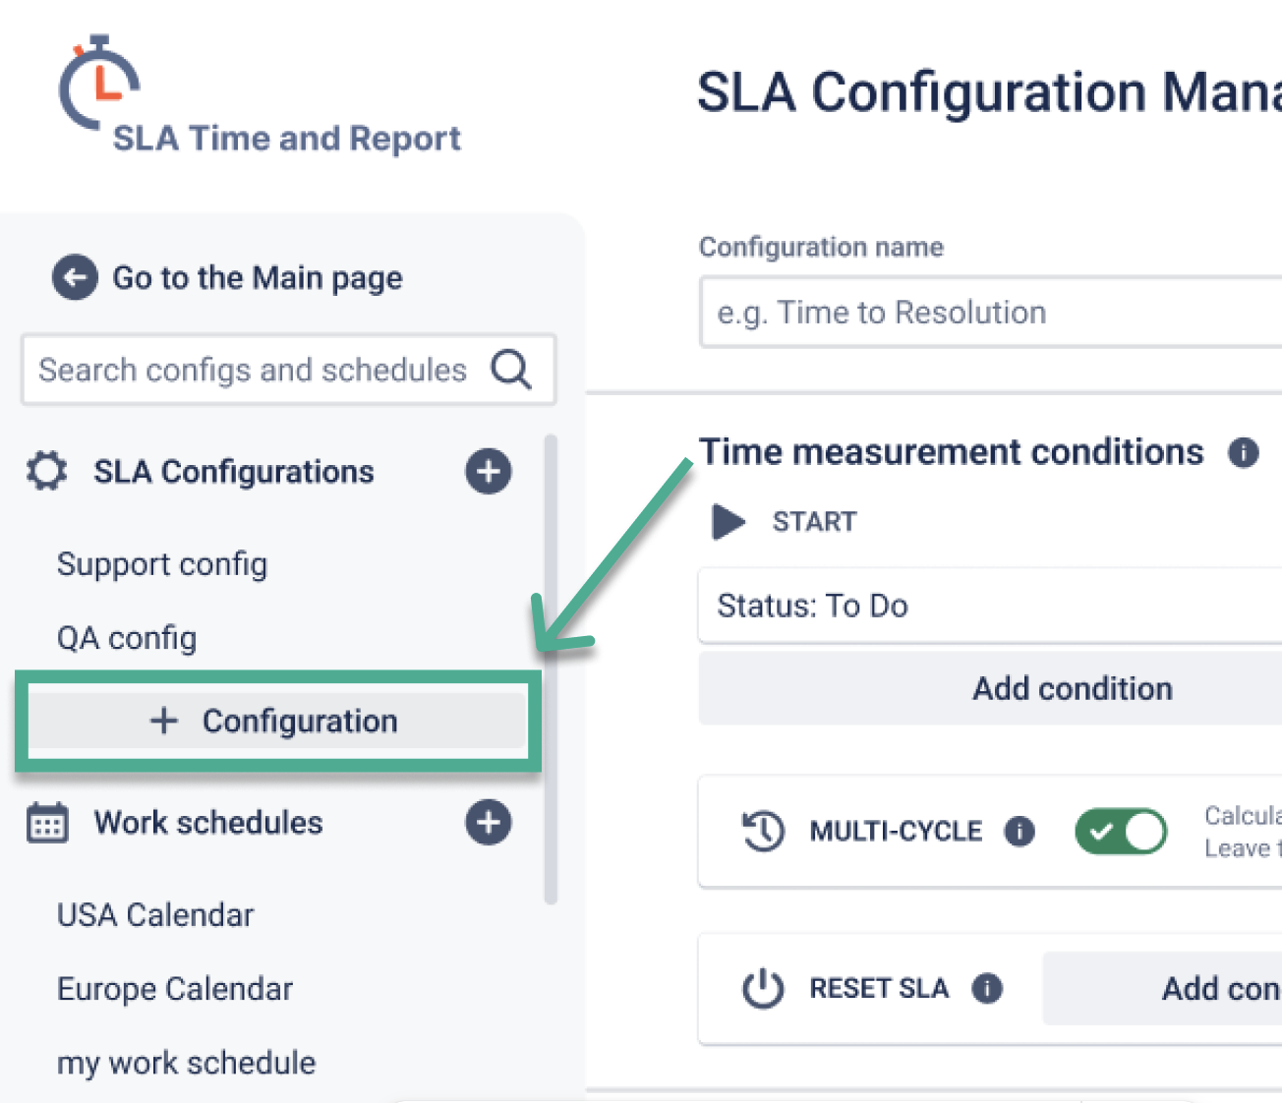Open the QA config entry
1282x1103 pixels.
point(127,638)
